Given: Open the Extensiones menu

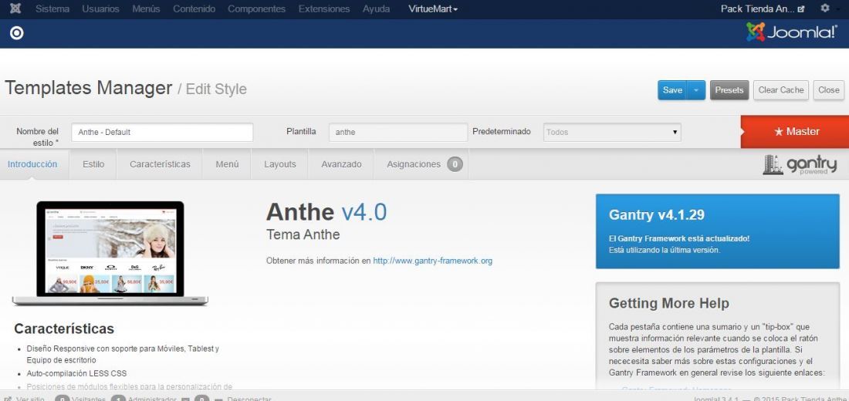Looking at the screenshot, I should 324,8.
